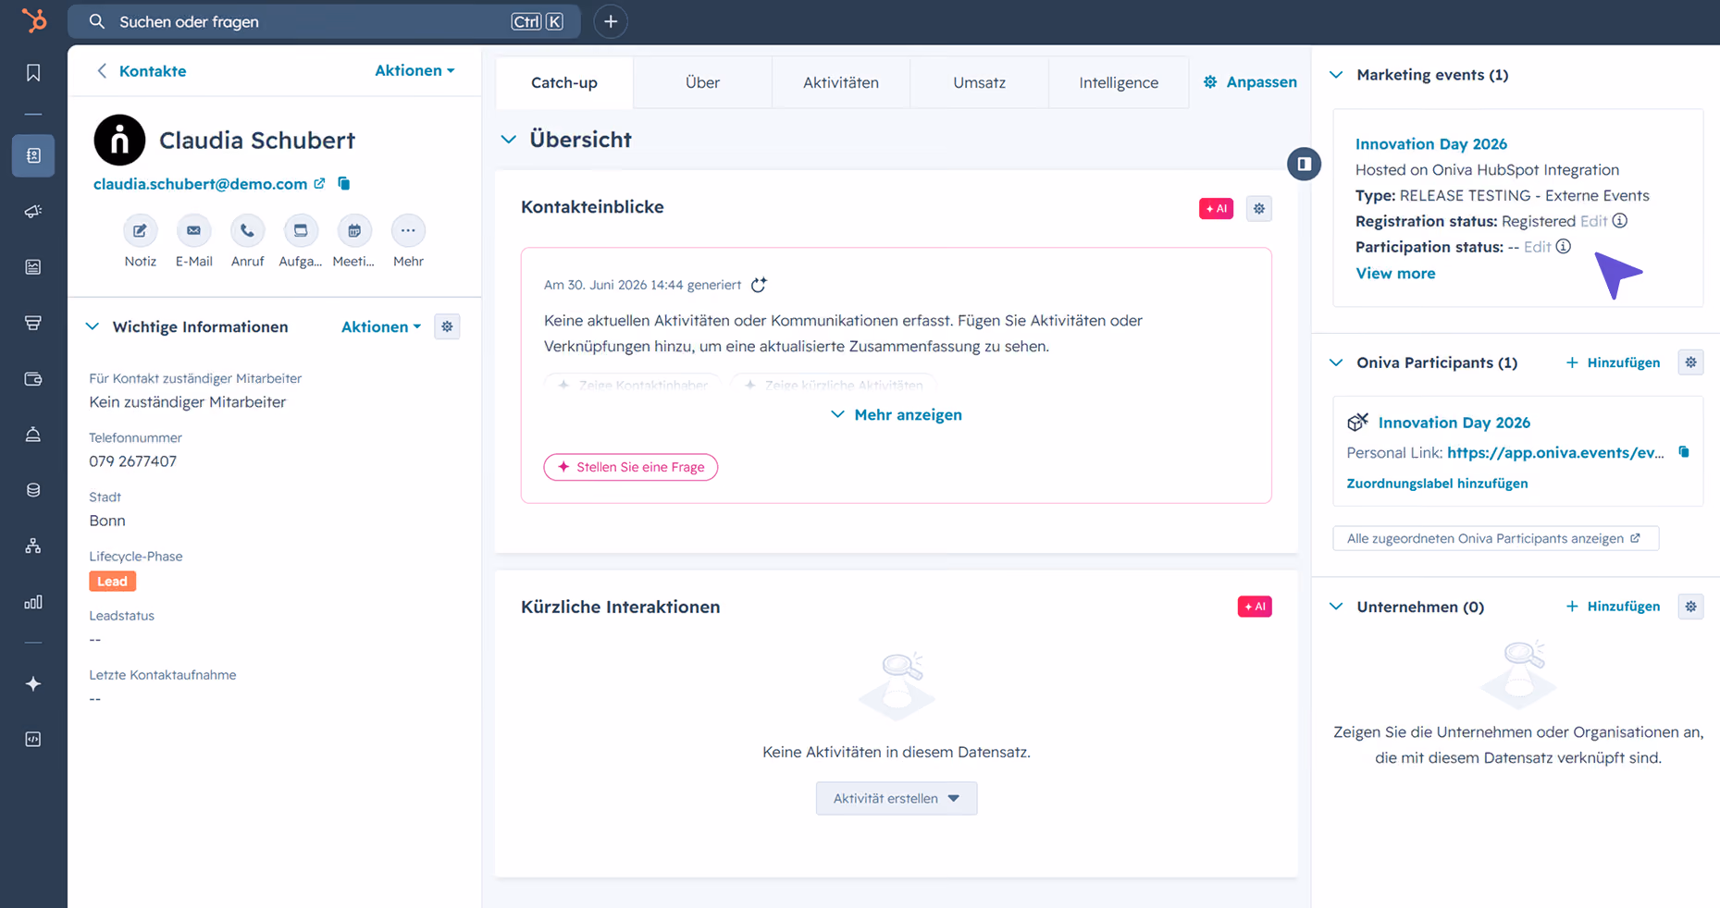Switch to the Umsatz tab
The width and height of the screenshot is (1720, 908).
pos(979,82)
